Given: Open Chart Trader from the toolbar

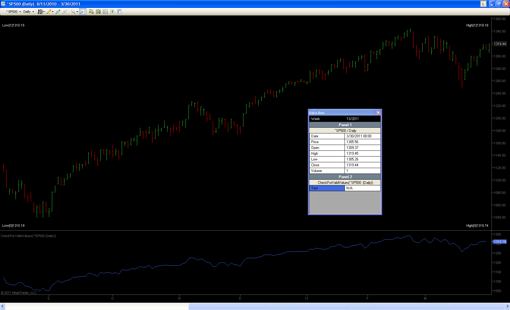Looking at the screenshot, I should pos(91,12).
